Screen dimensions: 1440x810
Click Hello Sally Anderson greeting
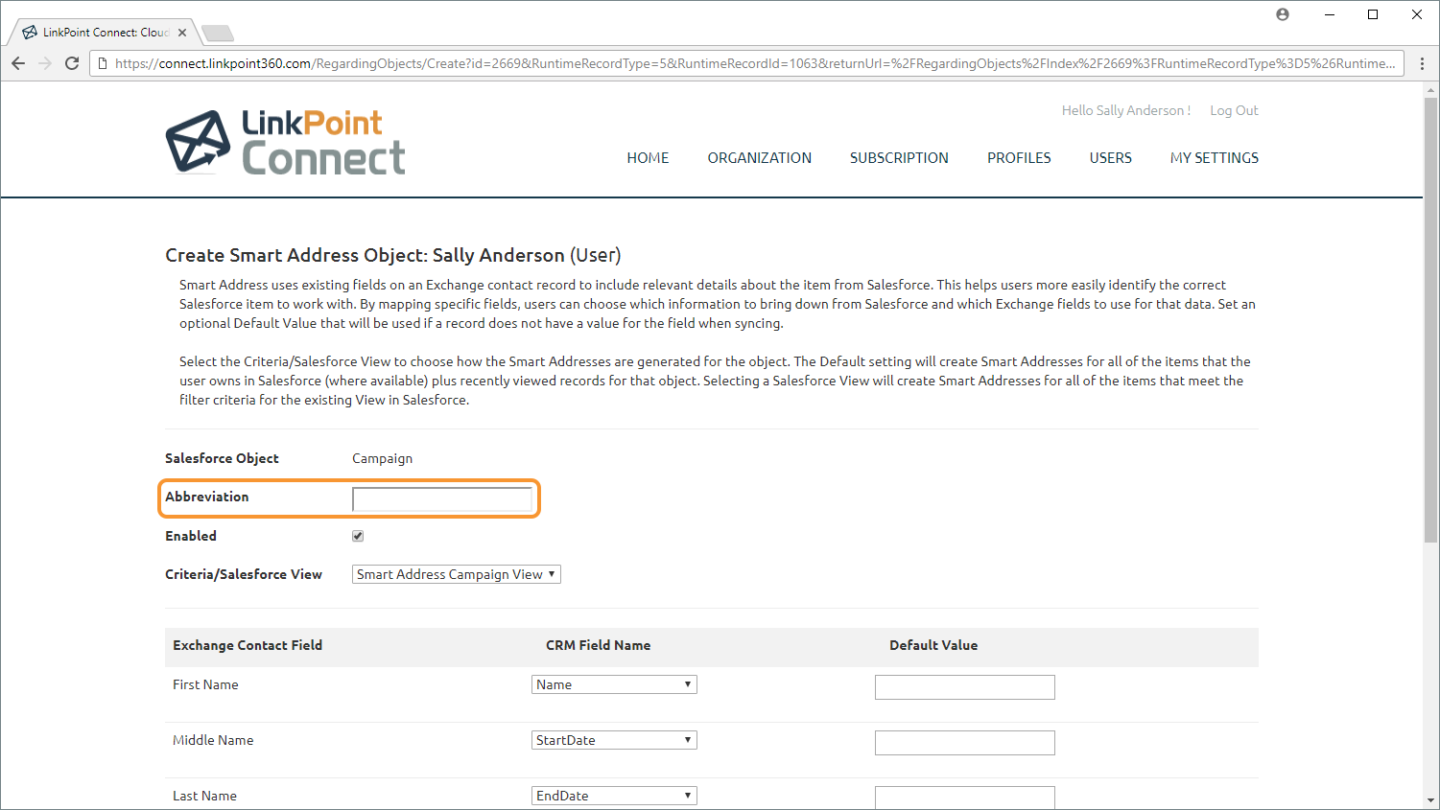pyautogui.click(x=1126, y=110)
